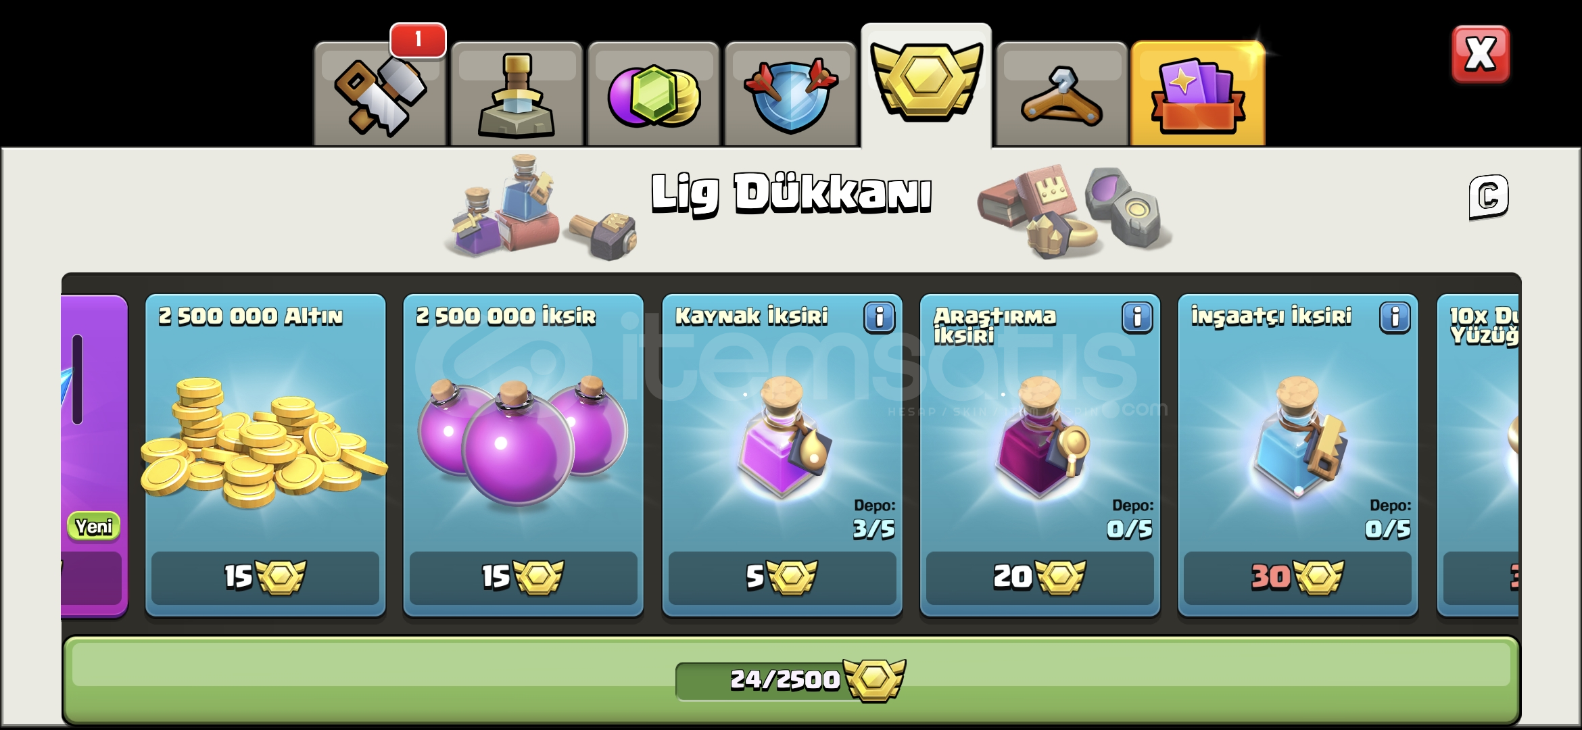
Task: Purchase Kaynak İksiri for 5 medals
Action: click(x=782, y=578)
